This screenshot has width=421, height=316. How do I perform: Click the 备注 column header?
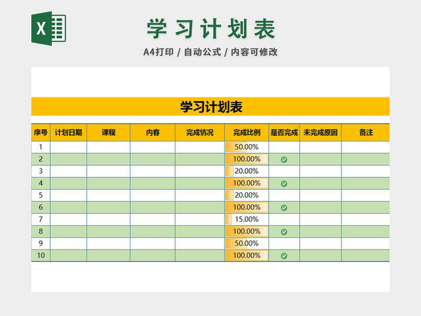(x=366, y=132)
